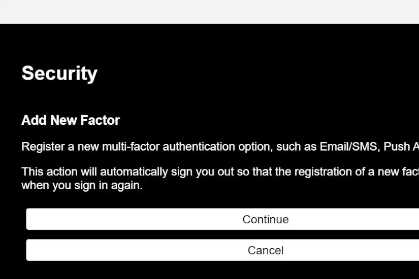Select the Security page heading
The image size is (419, 279).
point(59,74)
